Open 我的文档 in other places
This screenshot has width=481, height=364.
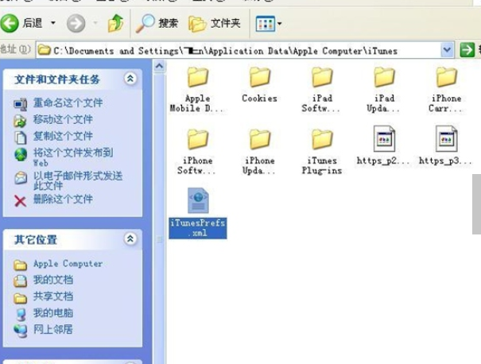tap(53, 280)
